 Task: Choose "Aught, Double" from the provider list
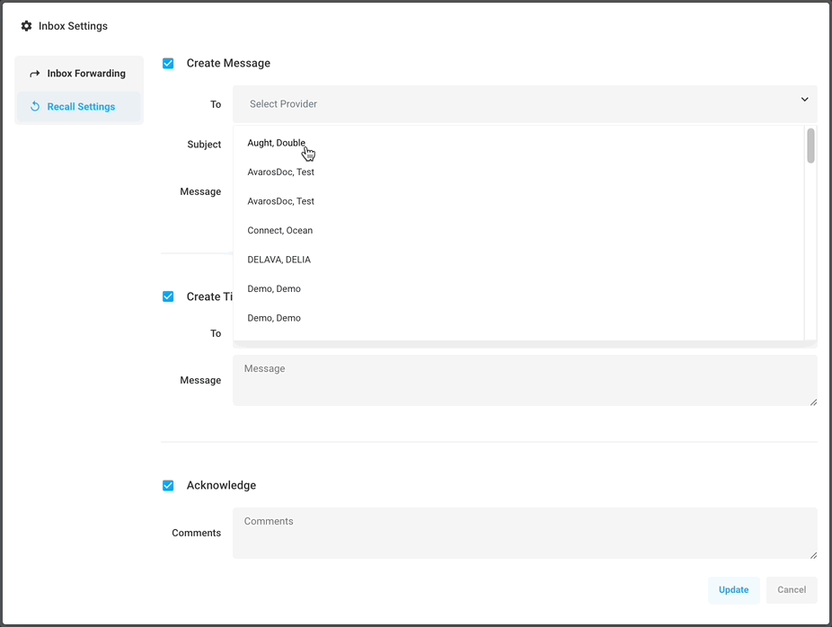coord(277,143)
